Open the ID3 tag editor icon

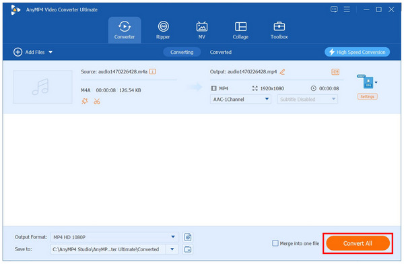[335, 71]
